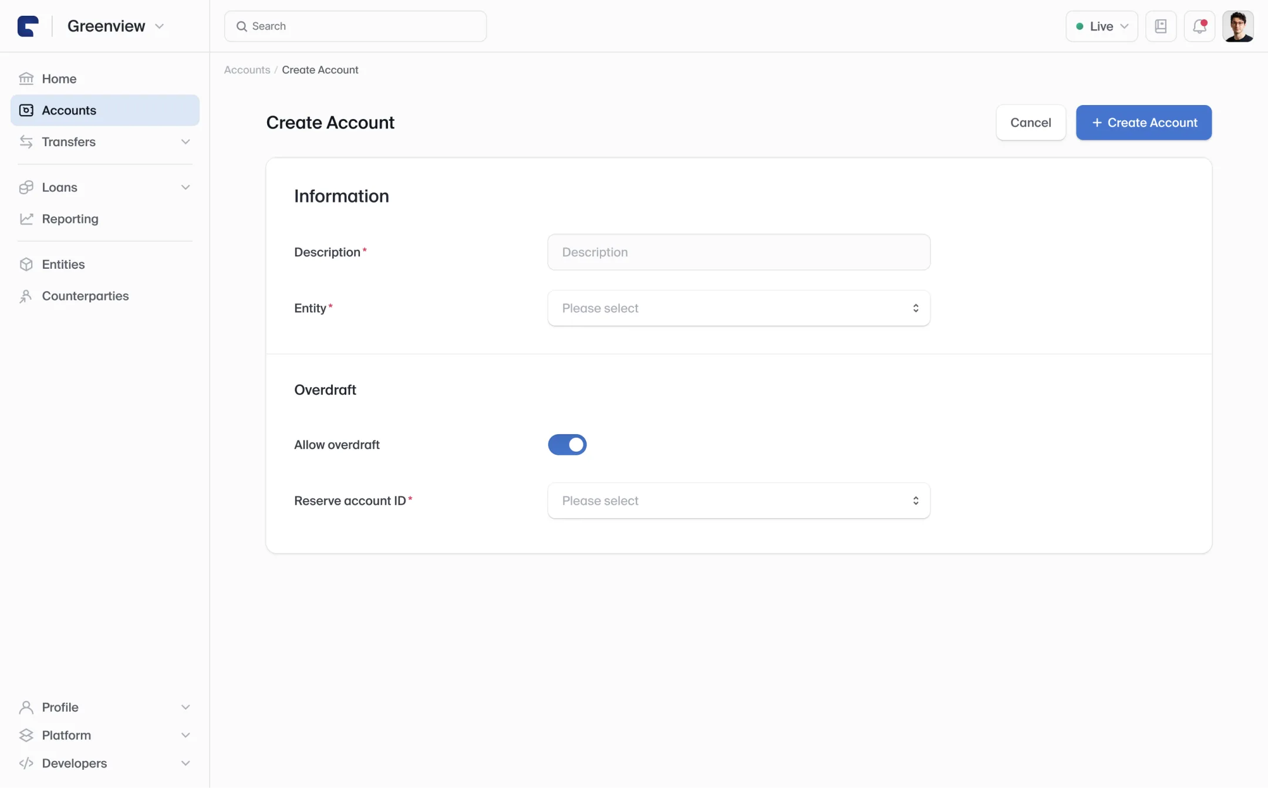The height and width of the screenshot is (788, 1268).
Task: Expand the Transfers sidebar section
Action: click(x=105, y=142)
